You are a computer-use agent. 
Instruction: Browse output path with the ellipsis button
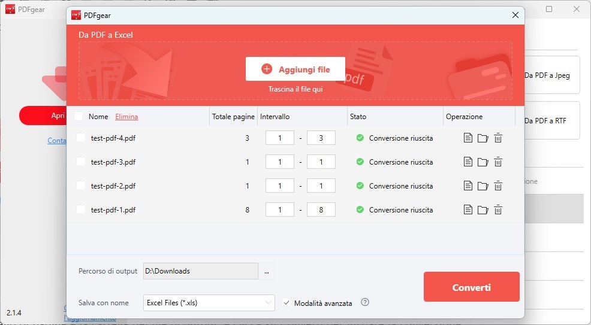point(267,271)
